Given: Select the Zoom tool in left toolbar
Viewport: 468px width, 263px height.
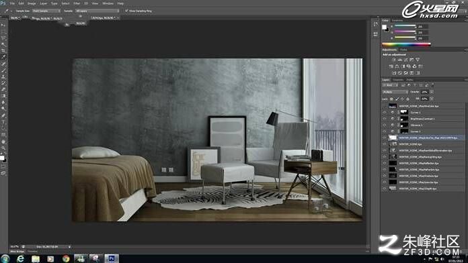Looking at the screenshot, I should coord(3,148).
